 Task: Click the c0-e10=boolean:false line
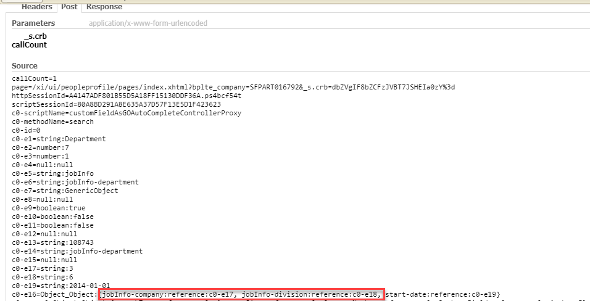tap(52, 216)
